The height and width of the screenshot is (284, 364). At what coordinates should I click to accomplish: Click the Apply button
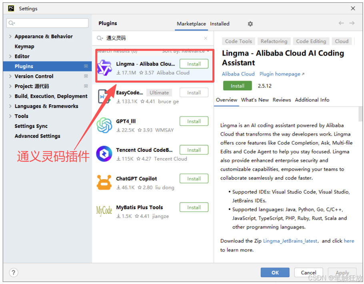(342, 272)
